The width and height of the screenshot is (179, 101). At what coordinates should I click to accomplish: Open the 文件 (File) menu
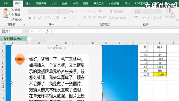[x=6, y=3]
